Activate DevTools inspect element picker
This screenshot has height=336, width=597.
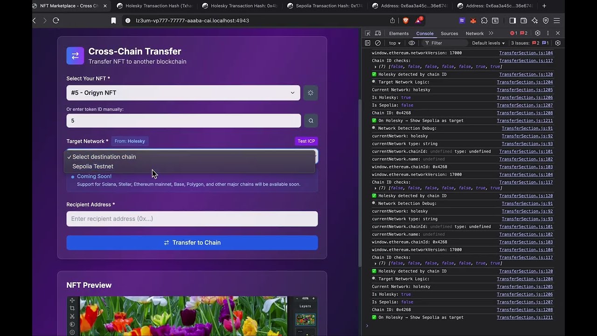368,33
